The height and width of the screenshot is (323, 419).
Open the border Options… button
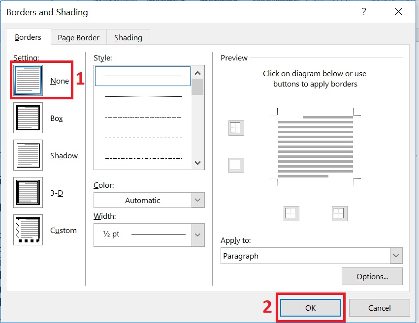coord(372,277)
